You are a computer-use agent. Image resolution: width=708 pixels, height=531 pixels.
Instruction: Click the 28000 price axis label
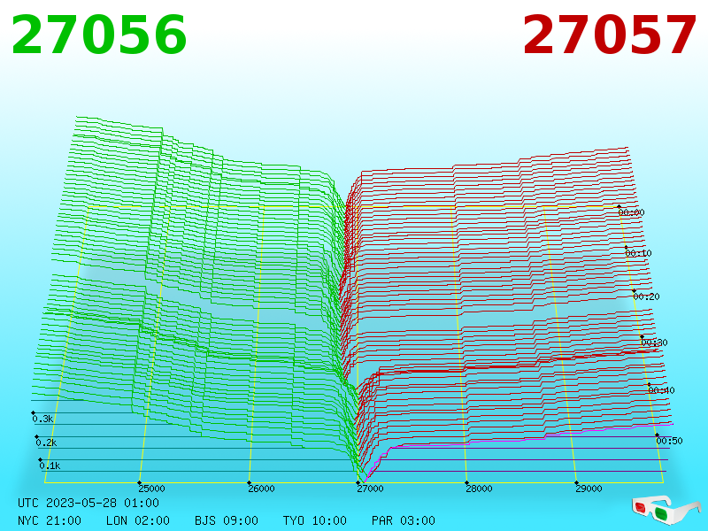(479, 489)
